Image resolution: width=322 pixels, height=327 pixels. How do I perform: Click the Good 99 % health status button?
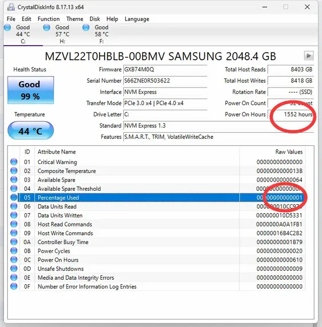31,90
